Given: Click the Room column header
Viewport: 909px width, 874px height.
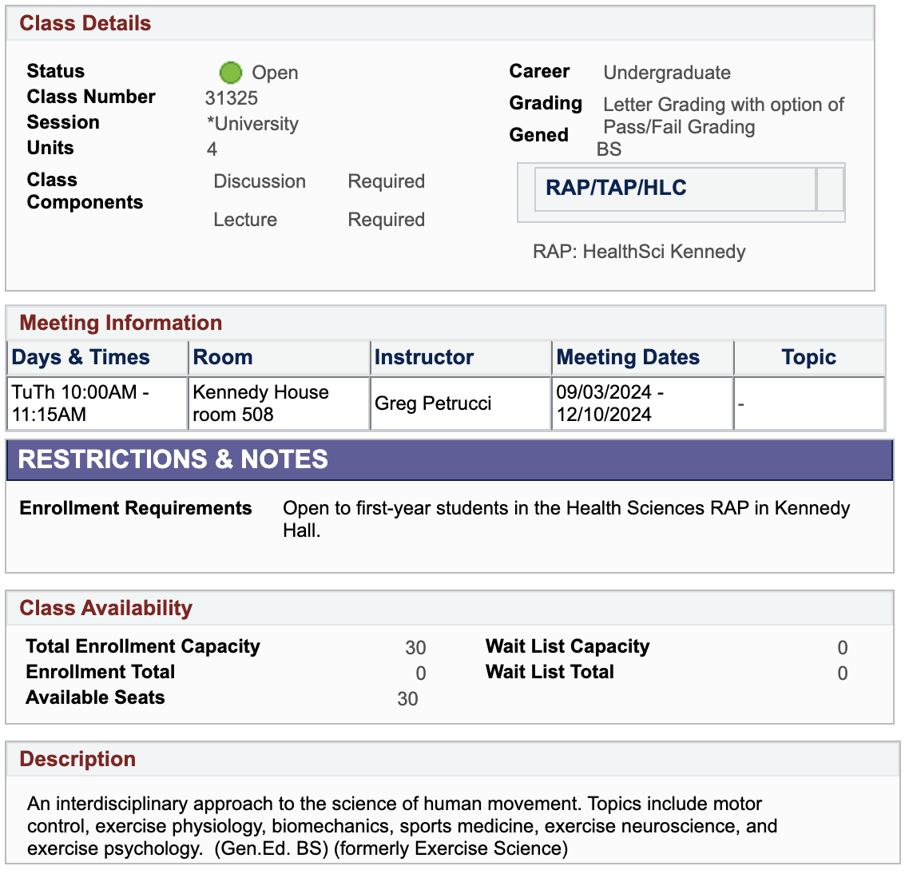Looking at the screenshot, I should tap(223, 357).
